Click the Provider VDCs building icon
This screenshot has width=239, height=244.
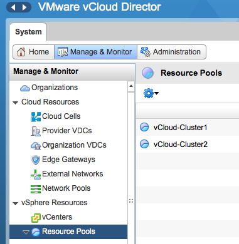tap(36, 131)
